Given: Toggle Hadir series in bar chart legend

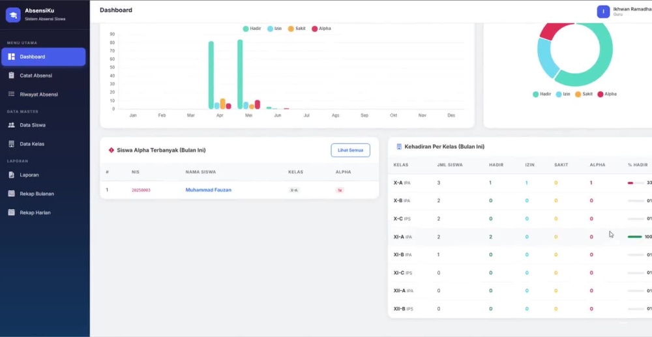Looking at the screenshot, I should tap(252, 29).
